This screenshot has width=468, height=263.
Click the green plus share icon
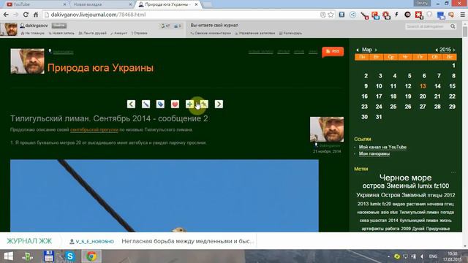189,104
